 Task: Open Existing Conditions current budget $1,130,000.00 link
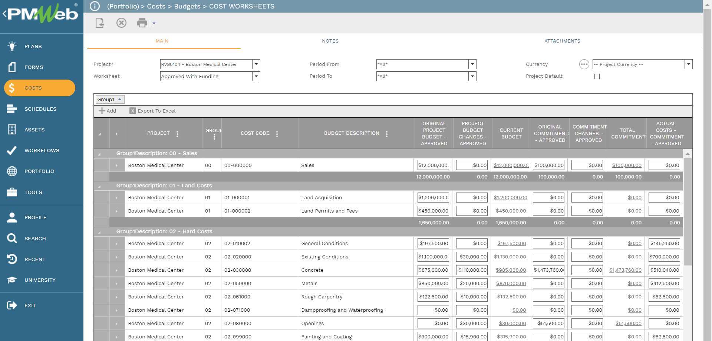pyautogui.click(x=510, y=257)
